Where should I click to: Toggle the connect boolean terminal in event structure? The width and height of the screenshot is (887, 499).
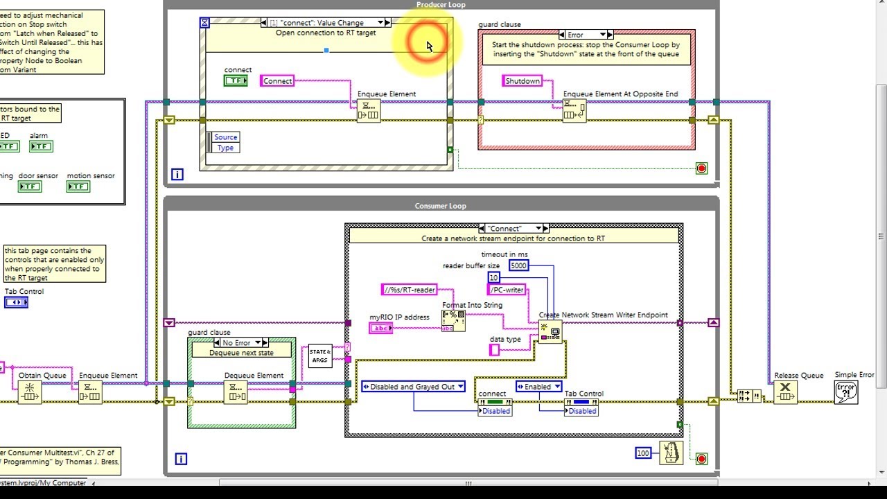click(236, 80)
